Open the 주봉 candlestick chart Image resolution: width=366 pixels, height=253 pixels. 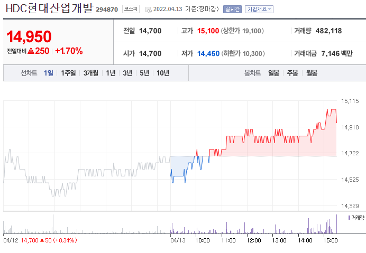292,73
